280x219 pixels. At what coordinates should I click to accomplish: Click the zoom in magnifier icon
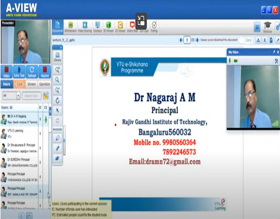(57, 70)
